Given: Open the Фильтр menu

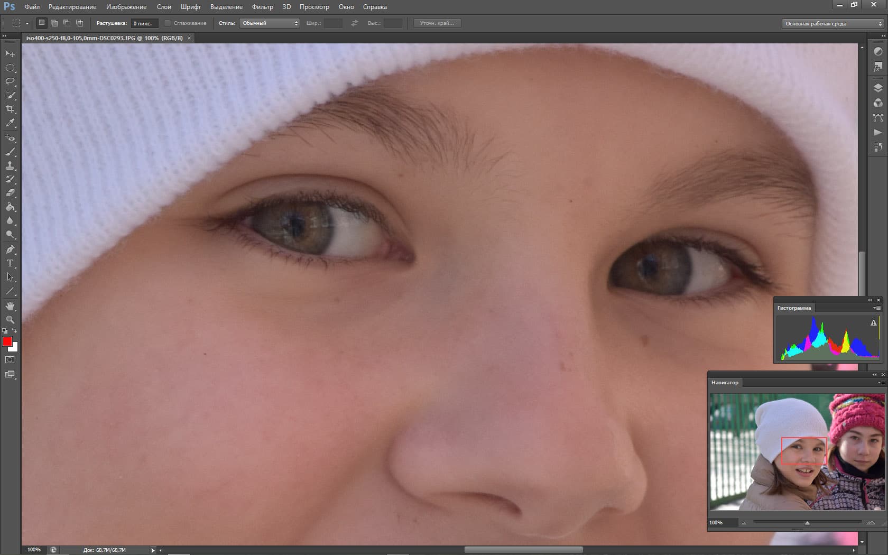Looking at the screenshot, I should click(x=262, y=7).
